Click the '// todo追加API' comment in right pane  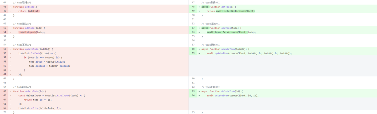click(x=210, y=23)
